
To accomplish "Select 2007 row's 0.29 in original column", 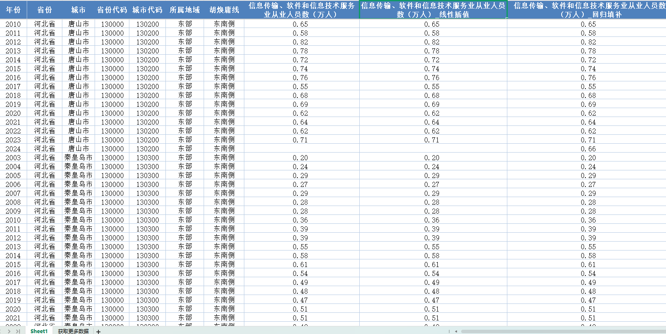I will 300,193.
